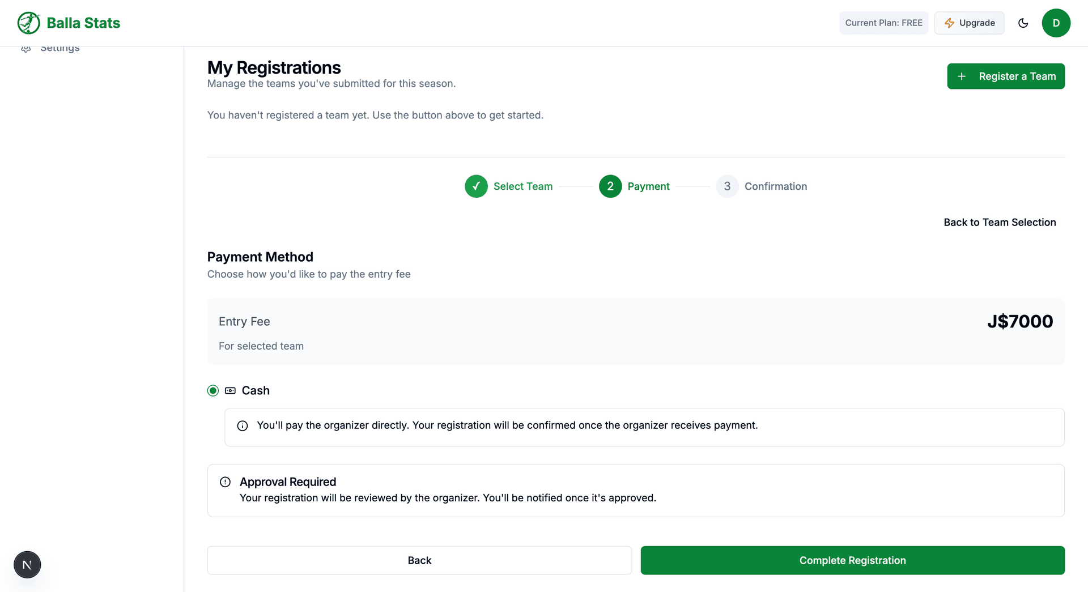The width and height of the screenshot is (1088, 592).
Task: Click Back to Team Selection link
Action: pos(1000,222)
